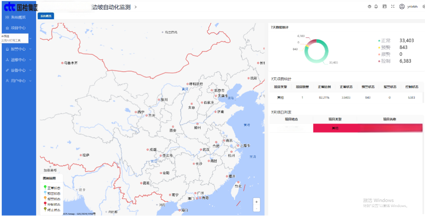Toggle the 控制 legend entry in donut chart
The width and height of the screenshot is (425, 216).
tap(386, 61)
